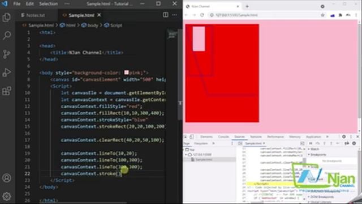The height and width of the screenshot is (204, 362).
Task: Bookmark the page with the star icon
Action: coord(323,15)
